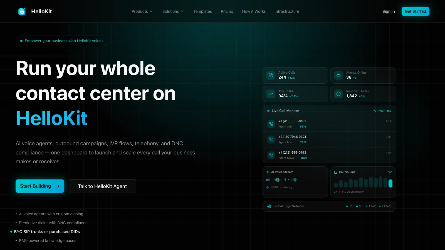Click the Agents Online bot icon
Image resolution: width=445 pixels, height=250 pixels.
point(338,75)
